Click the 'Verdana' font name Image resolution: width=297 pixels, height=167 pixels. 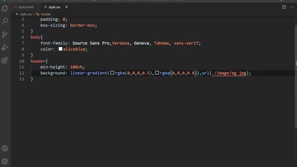(121, 43)
